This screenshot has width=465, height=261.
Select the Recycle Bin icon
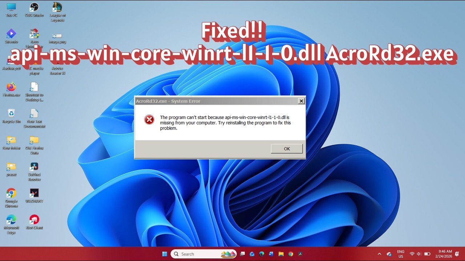[x=11, y=116]
